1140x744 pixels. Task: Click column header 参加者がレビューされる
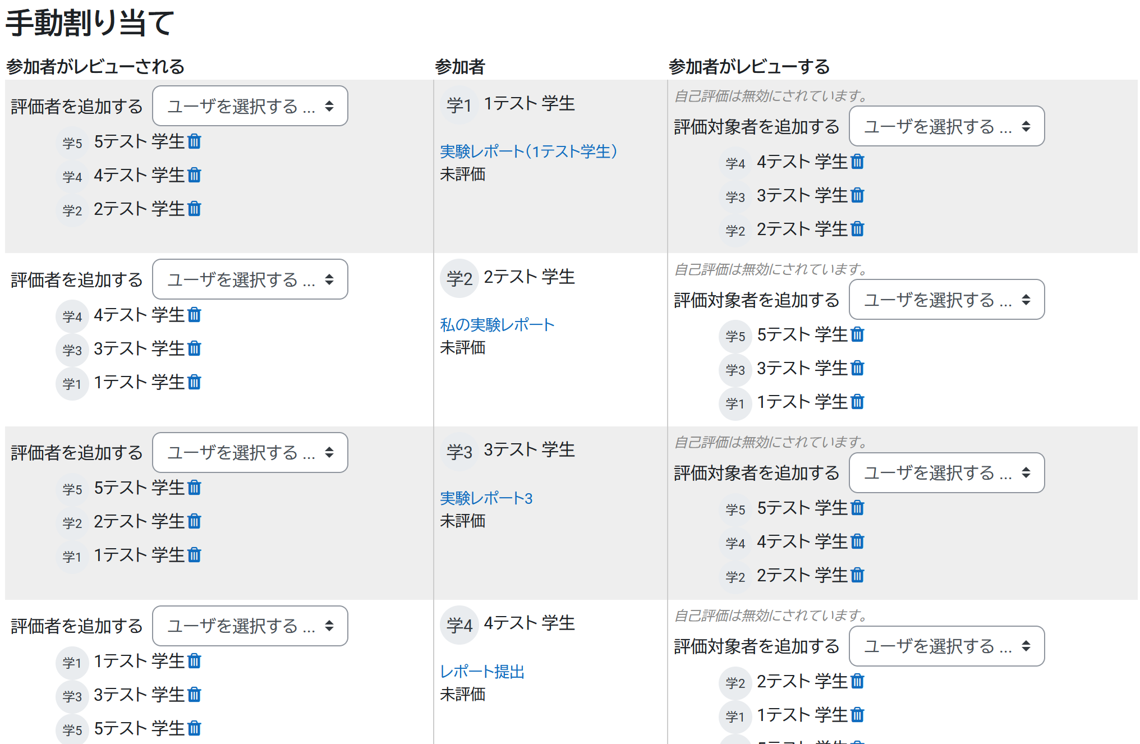point(95,67)
